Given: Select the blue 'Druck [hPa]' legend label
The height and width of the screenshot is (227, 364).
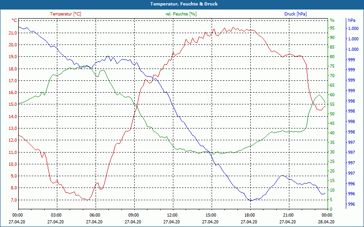Looking at the screenshot, I should (295, 14).
